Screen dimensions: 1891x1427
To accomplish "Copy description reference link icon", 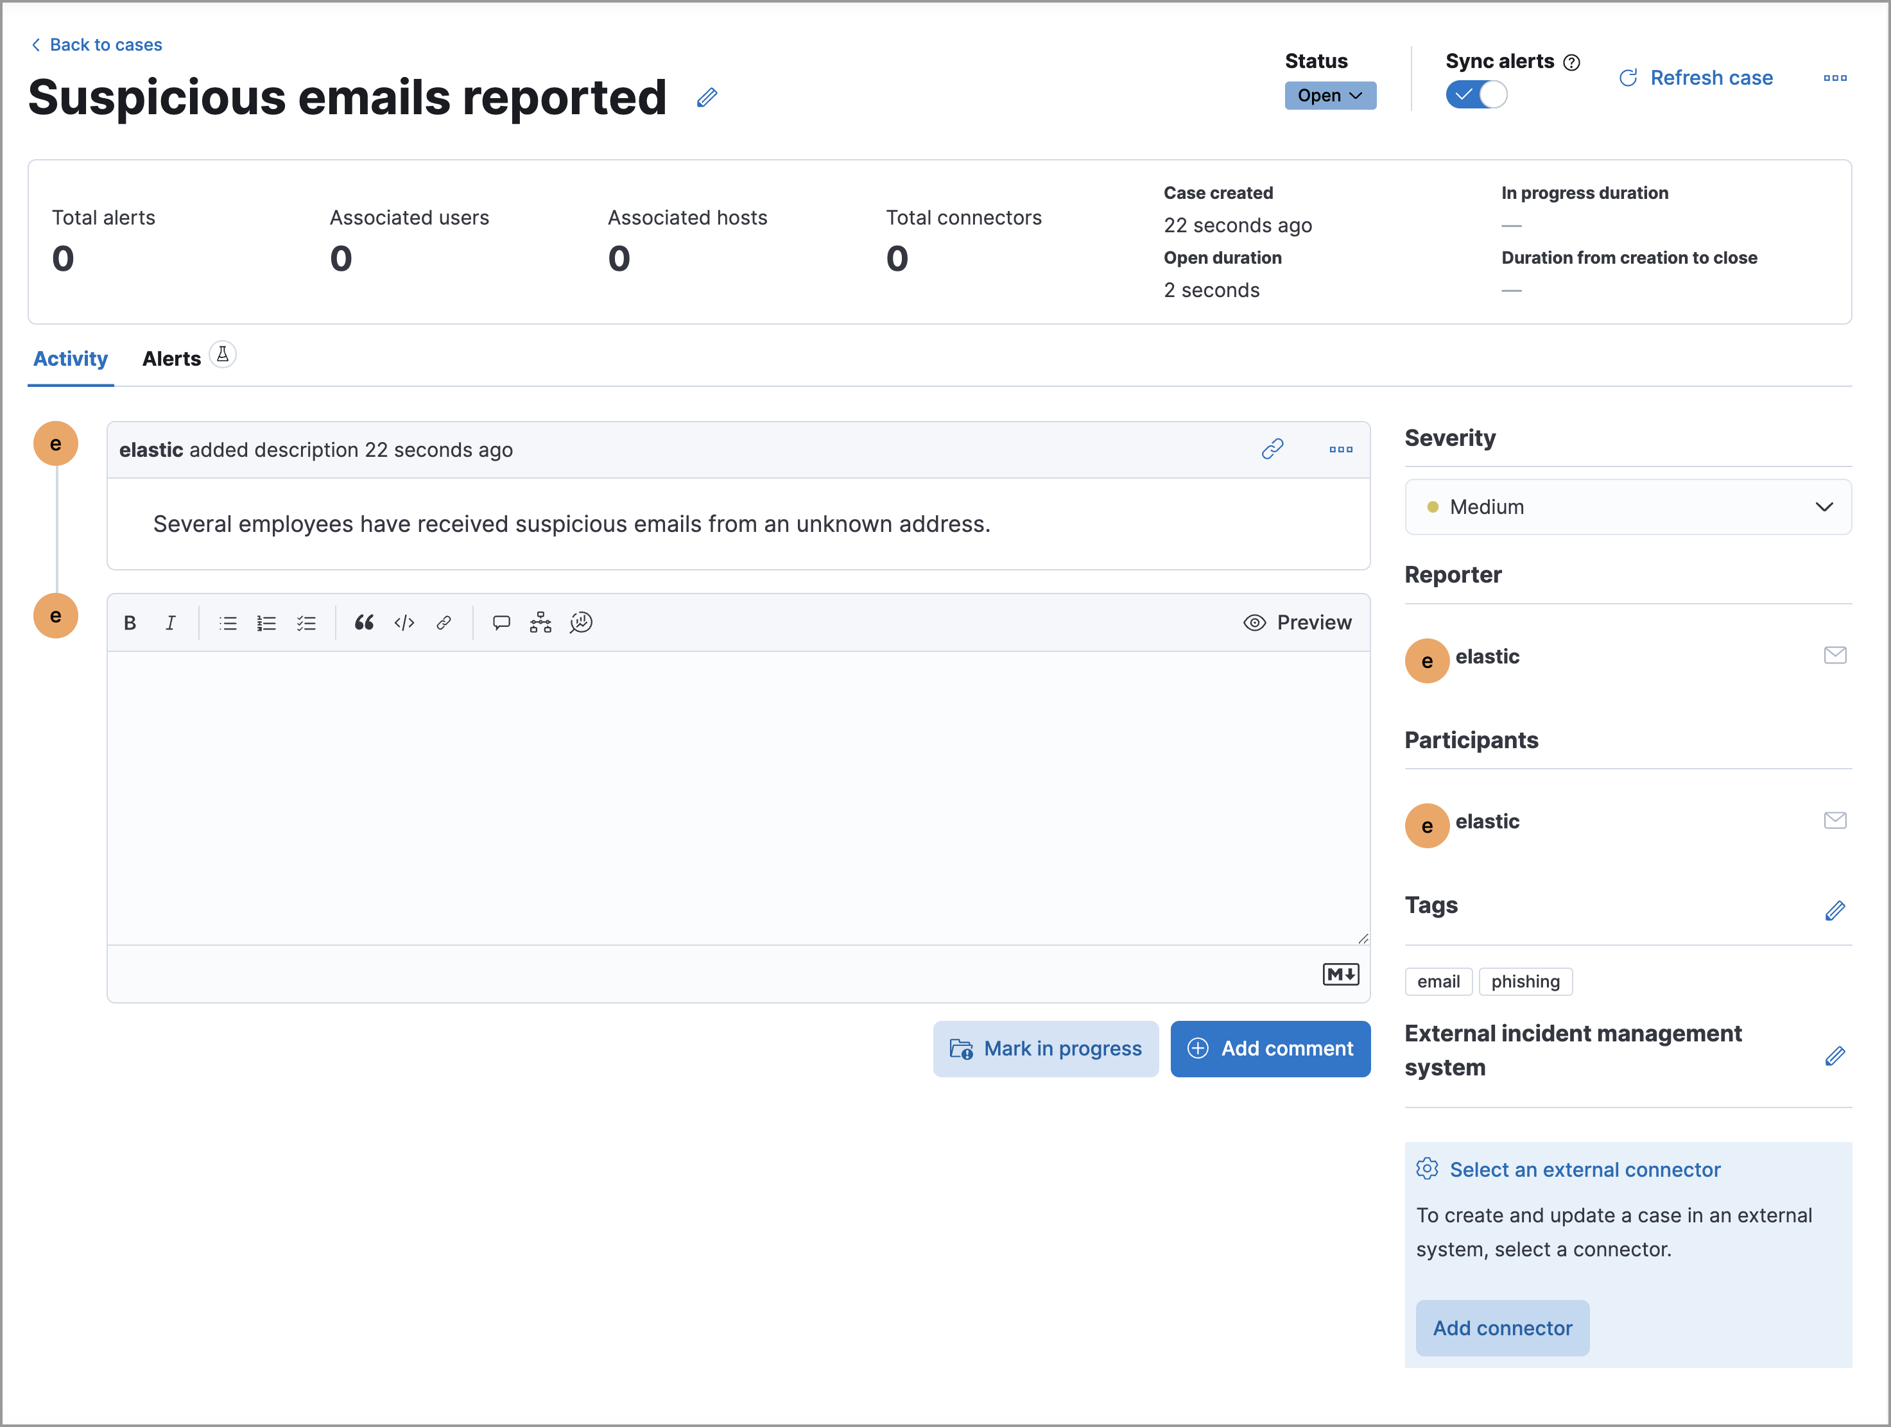I will pos(1272,449).
